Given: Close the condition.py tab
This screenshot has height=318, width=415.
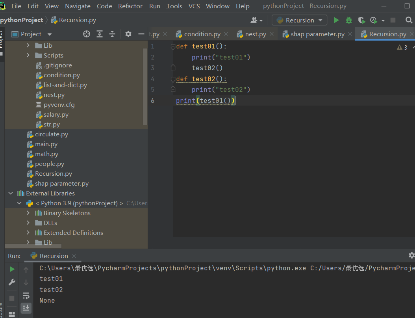Looking at the screenshot, I should point(226,34).
